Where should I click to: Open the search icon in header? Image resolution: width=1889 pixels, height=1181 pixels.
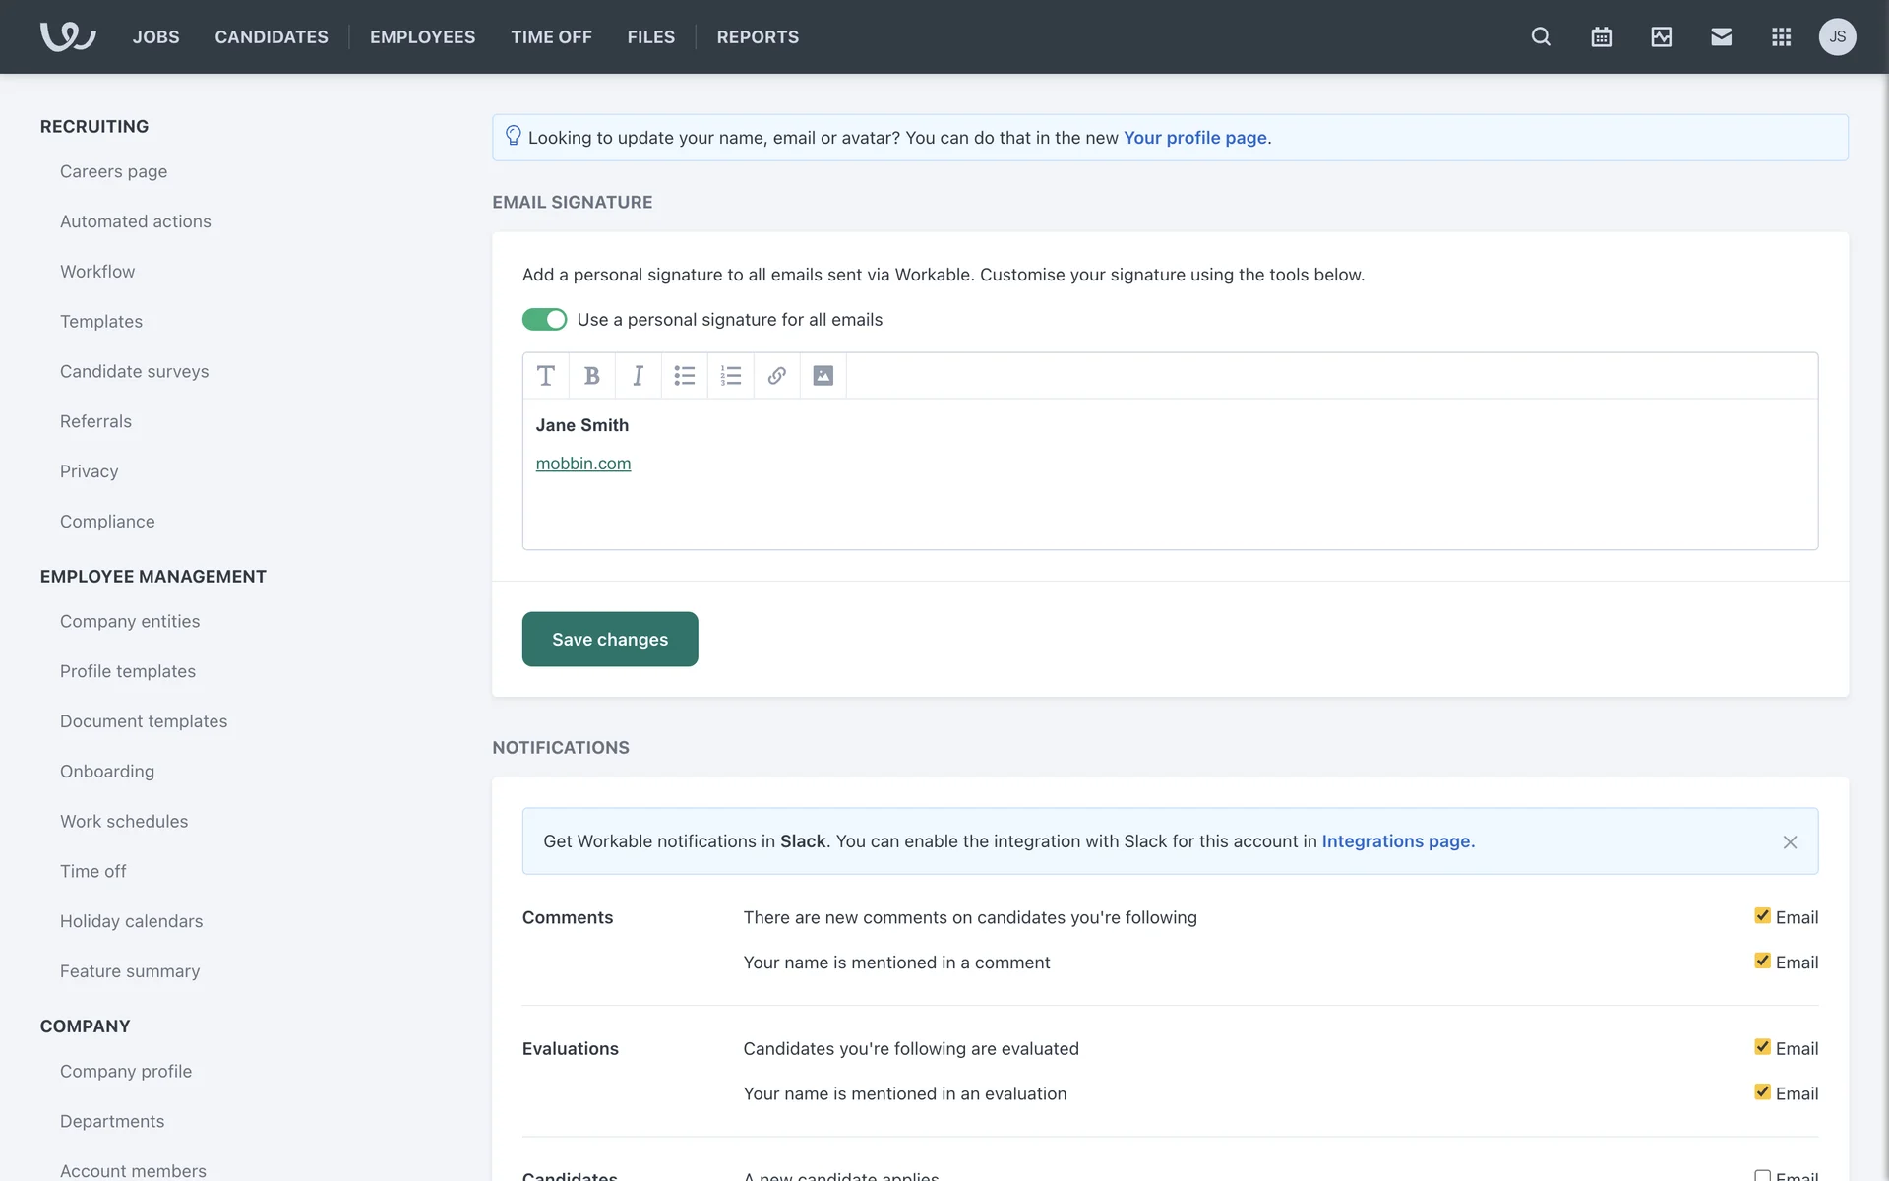point(1541,37)
